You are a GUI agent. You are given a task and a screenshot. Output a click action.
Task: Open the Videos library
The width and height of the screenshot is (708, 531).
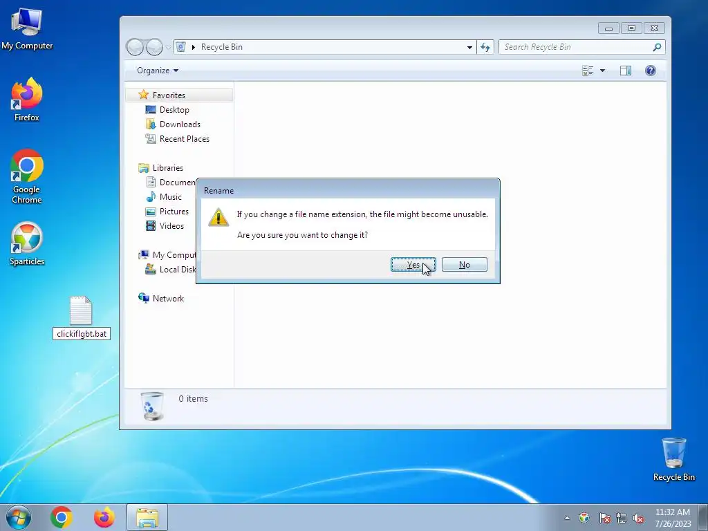(171, 226)
